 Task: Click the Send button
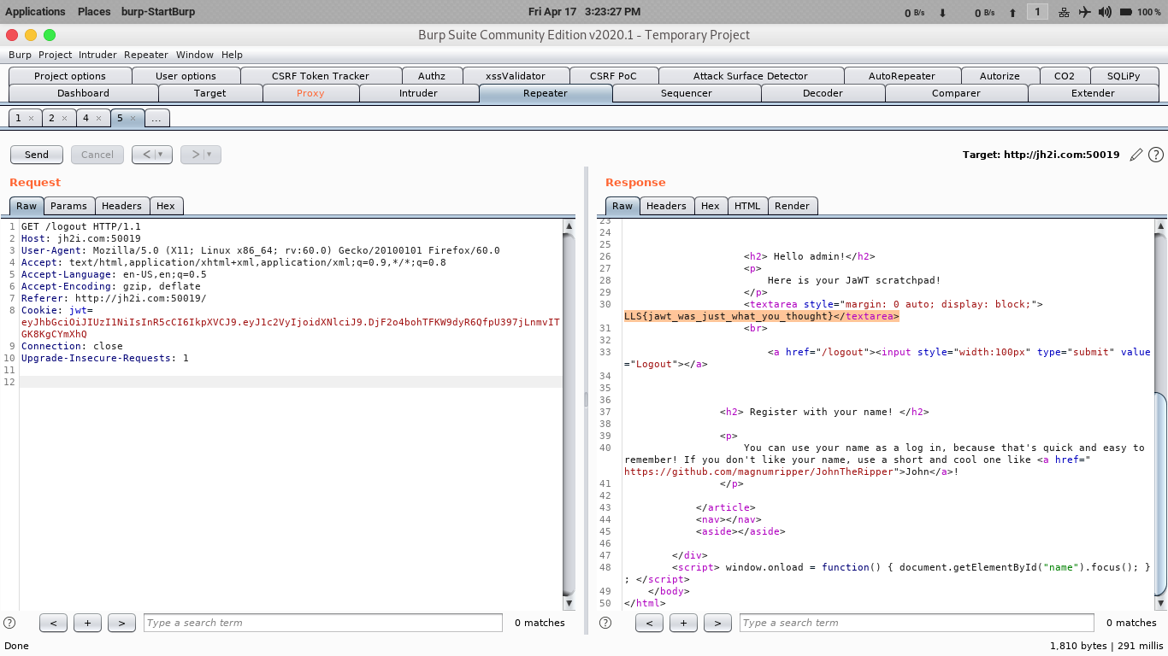tap(36, 155)
